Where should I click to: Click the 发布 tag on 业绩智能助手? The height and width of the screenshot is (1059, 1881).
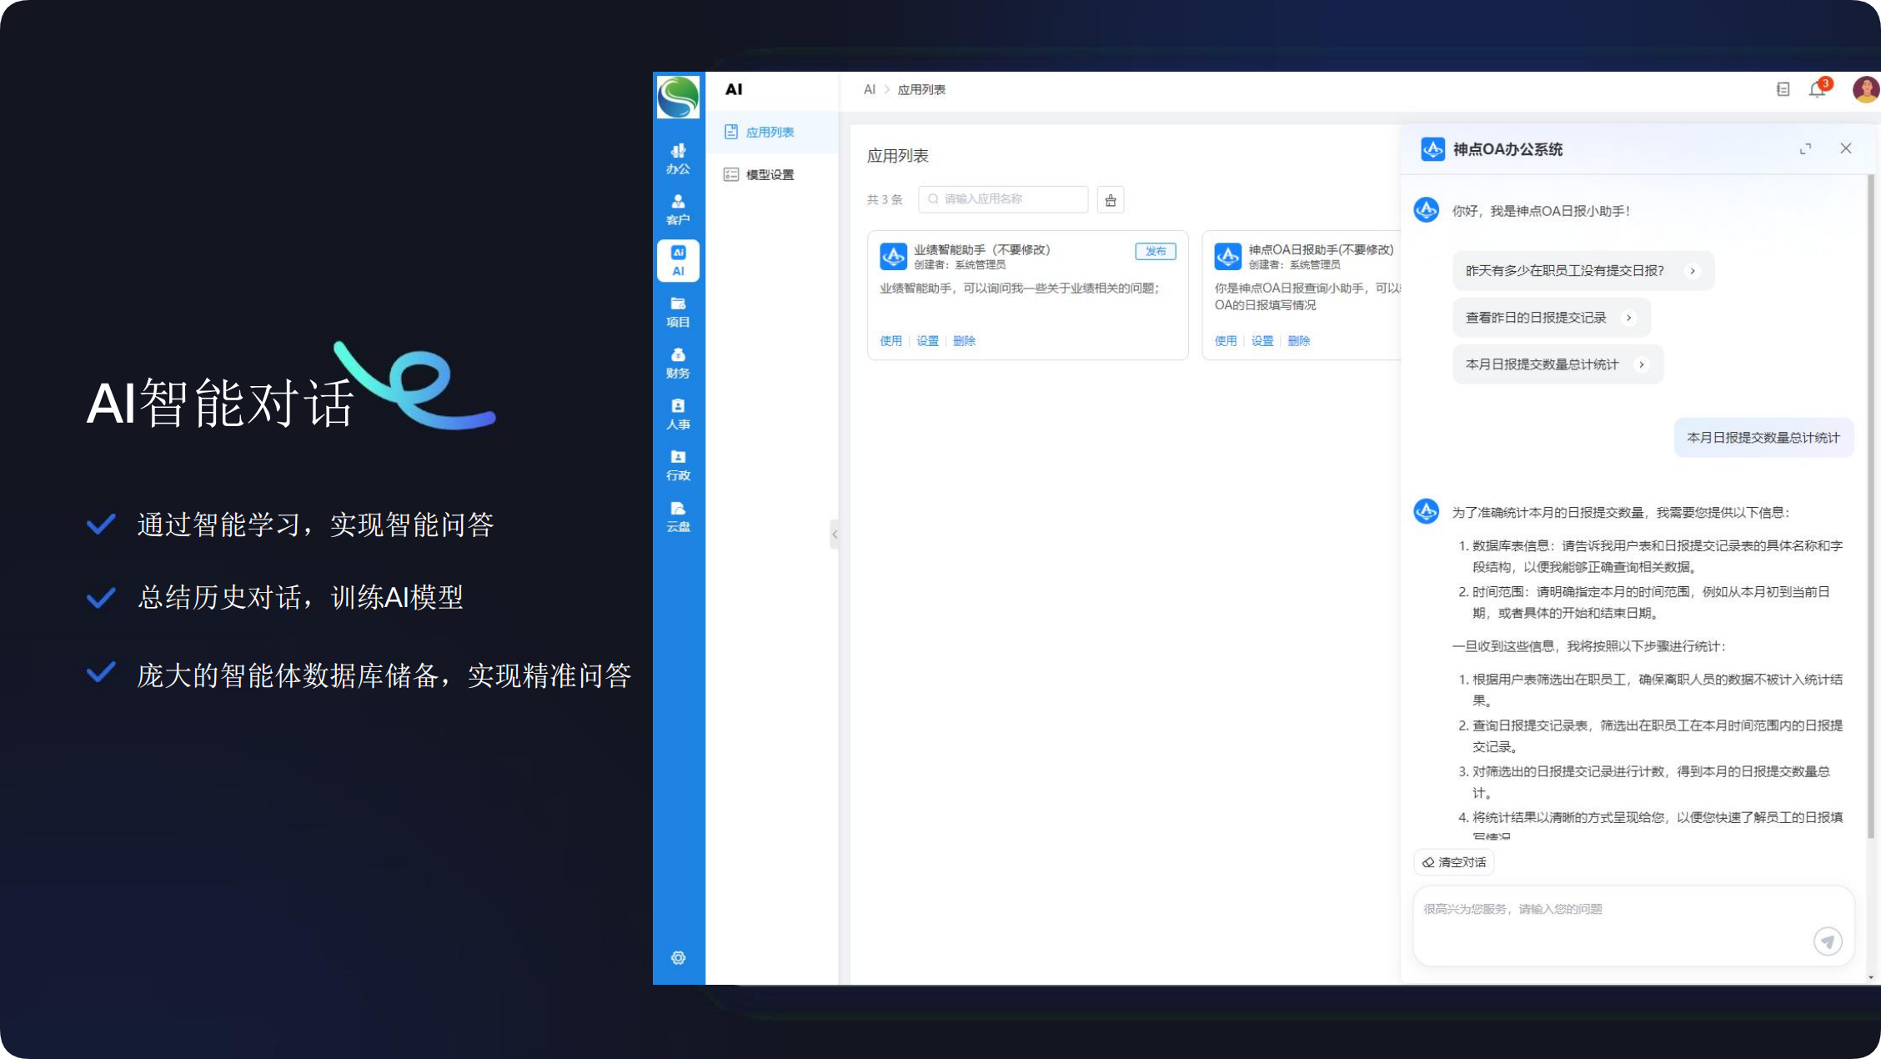coord(1155,251)
